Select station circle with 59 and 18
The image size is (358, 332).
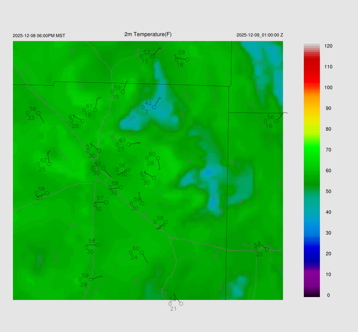coord(187,60)
